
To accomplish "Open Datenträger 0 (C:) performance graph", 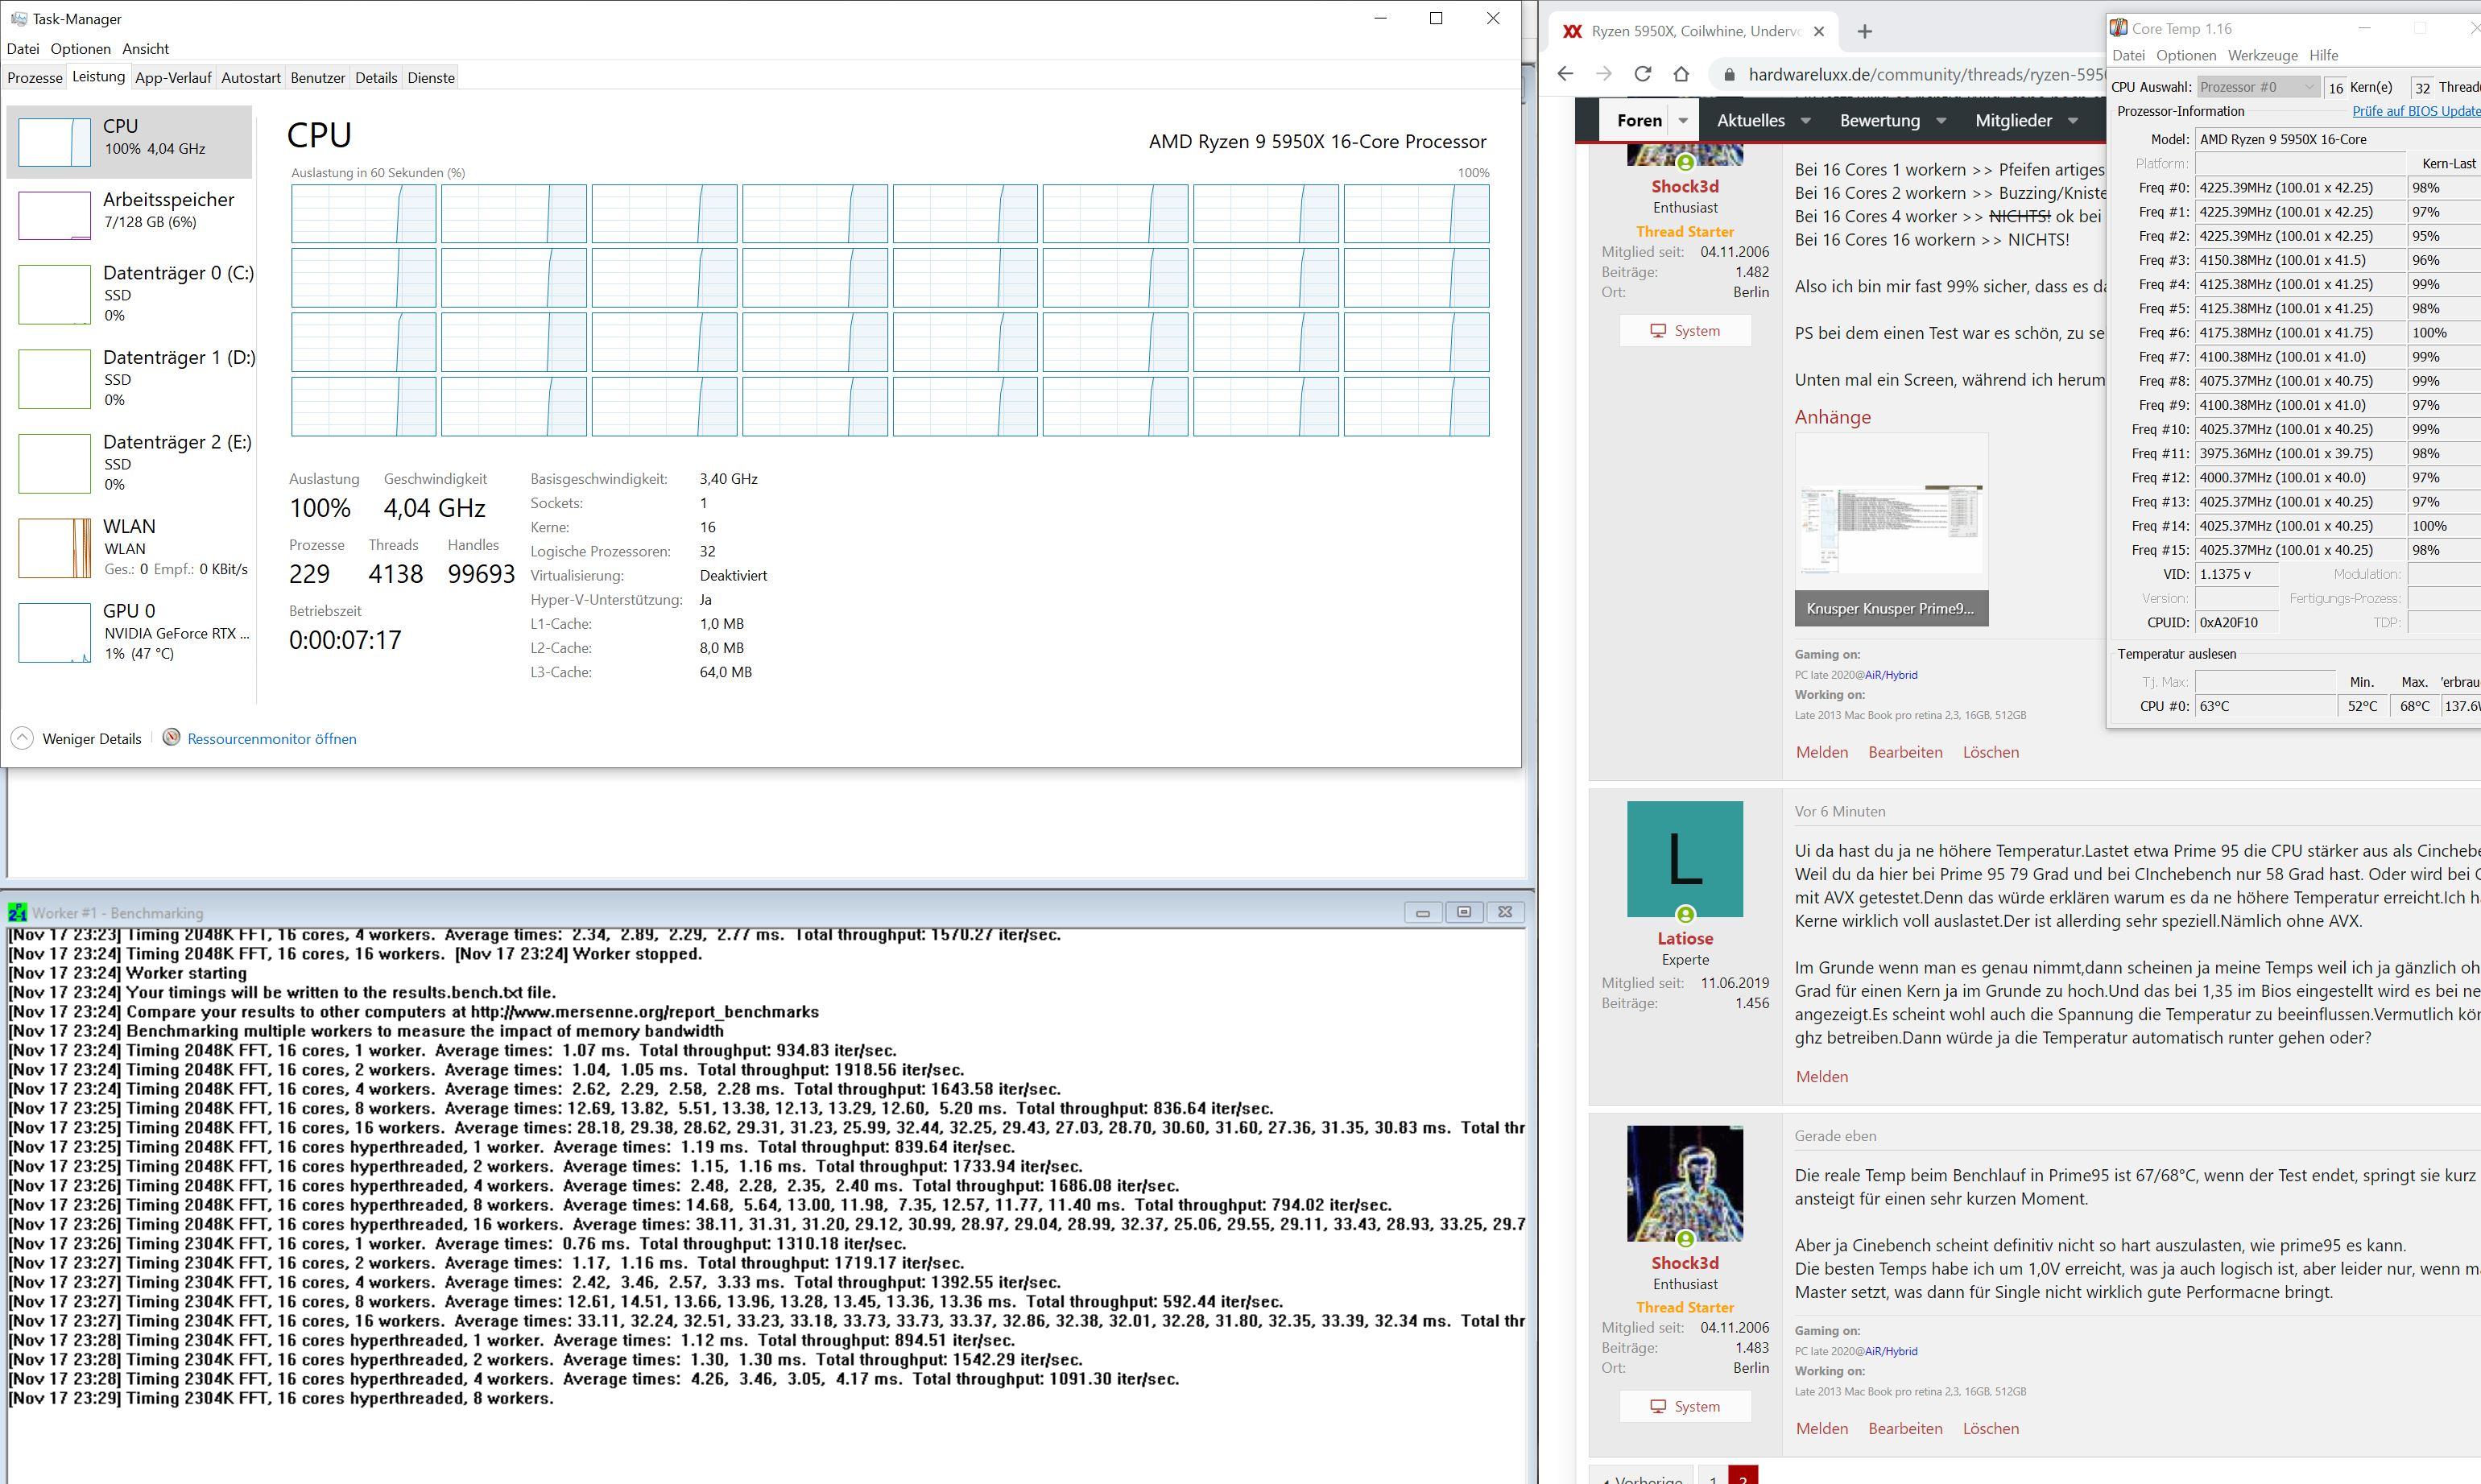I will [x=129, y=293].
